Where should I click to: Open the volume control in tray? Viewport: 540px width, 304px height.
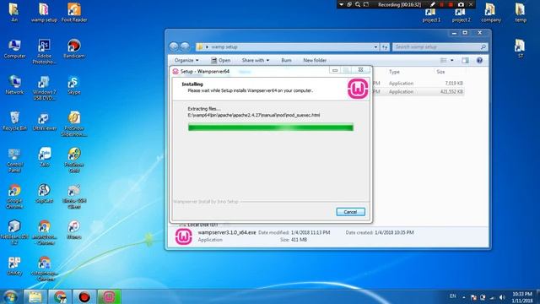coord(502,297)
